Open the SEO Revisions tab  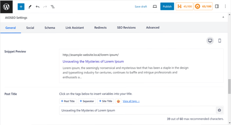point(126,28)
